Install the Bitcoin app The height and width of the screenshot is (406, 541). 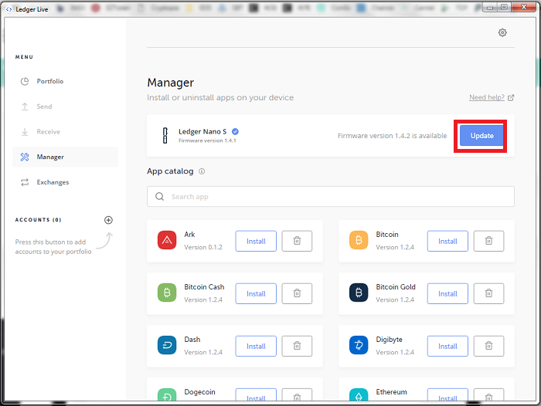coord(447,241)
